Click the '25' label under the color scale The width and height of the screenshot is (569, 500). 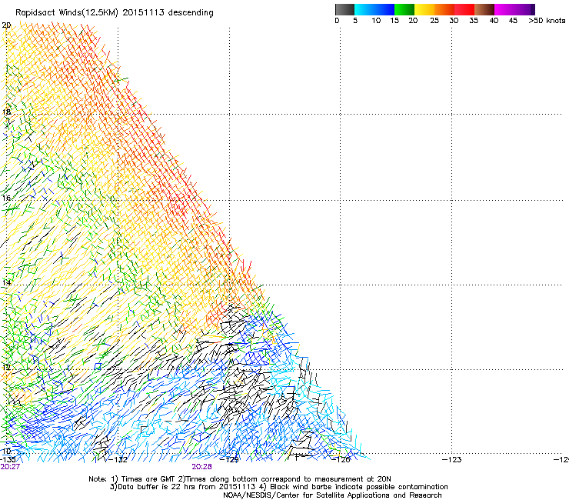tap(434, 21)
